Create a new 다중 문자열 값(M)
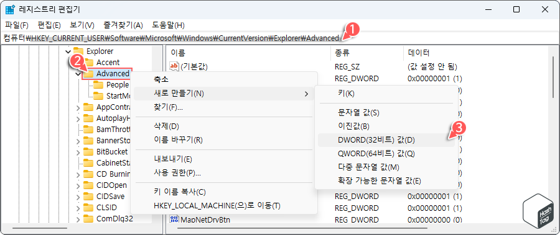The image size is (560, 235). point(386,167)
